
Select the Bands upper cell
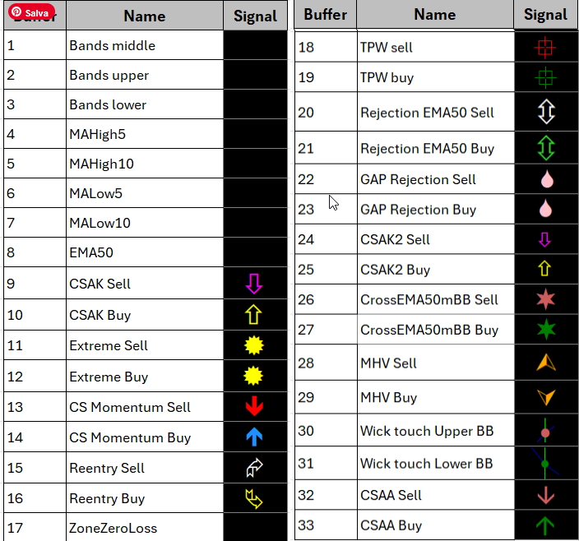(x=145, y=75)
